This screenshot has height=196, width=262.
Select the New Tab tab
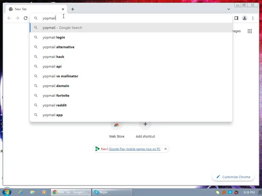(36, 9)
